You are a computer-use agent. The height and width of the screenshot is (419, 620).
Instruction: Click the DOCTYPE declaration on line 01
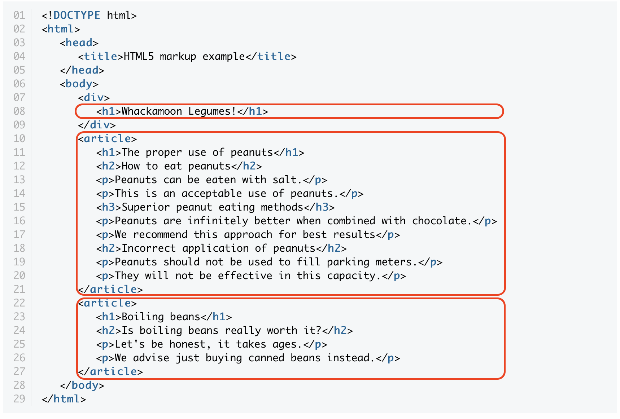[x=89, y=15]
